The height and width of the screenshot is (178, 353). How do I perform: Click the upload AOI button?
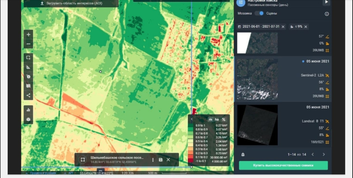[x=71, y=3]
